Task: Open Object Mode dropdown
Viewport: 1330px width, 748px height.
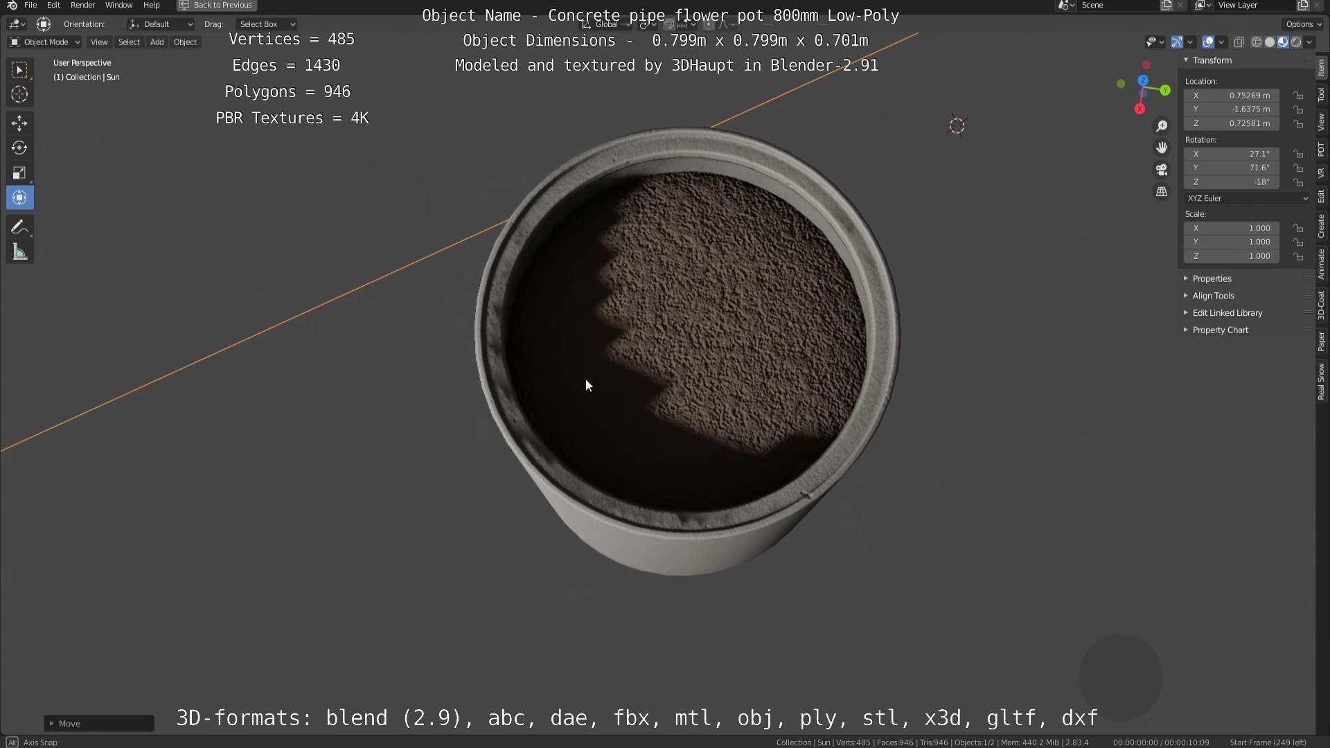Action: click(x=45, y=42)
